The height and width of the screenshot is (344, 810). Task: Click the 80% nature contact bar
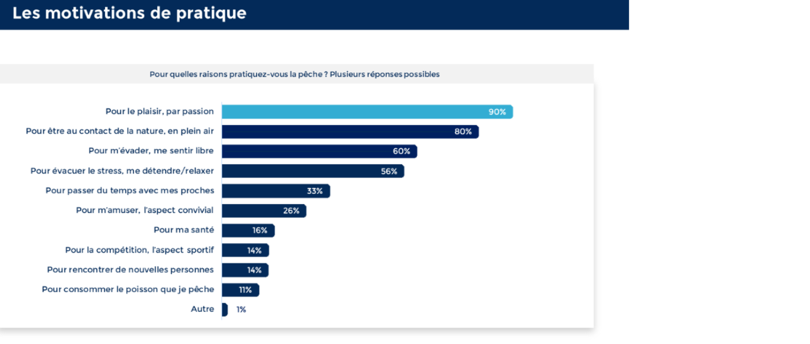coord(350,132)
